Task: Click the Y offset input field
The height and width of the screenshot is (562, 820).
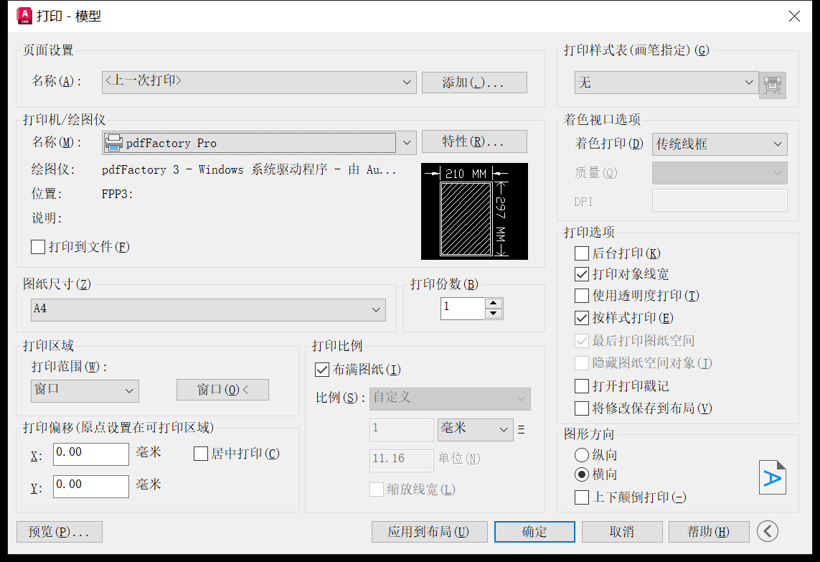Action: click(x=91, y=487)
